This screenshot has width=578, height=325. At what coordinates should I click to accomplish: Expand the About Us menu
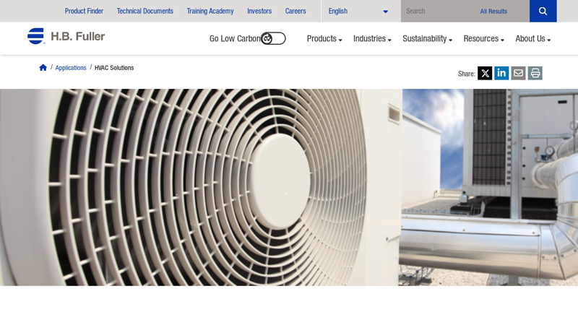533,39
